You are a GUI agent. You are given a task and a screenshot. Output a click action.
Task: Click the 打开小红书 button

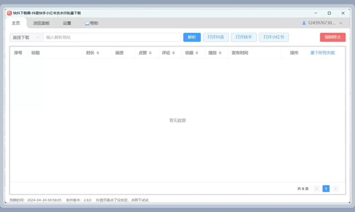click(x=274, y=37)
